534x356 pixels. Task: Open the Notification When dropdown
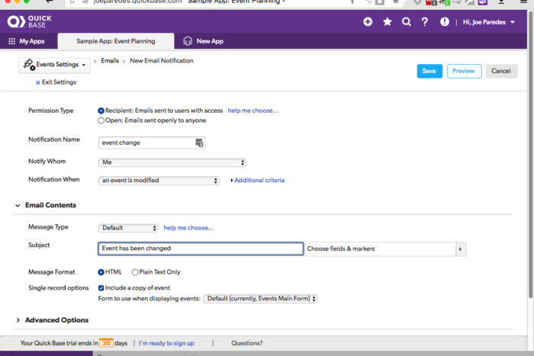pyautogui.click(x=159, y=181)
